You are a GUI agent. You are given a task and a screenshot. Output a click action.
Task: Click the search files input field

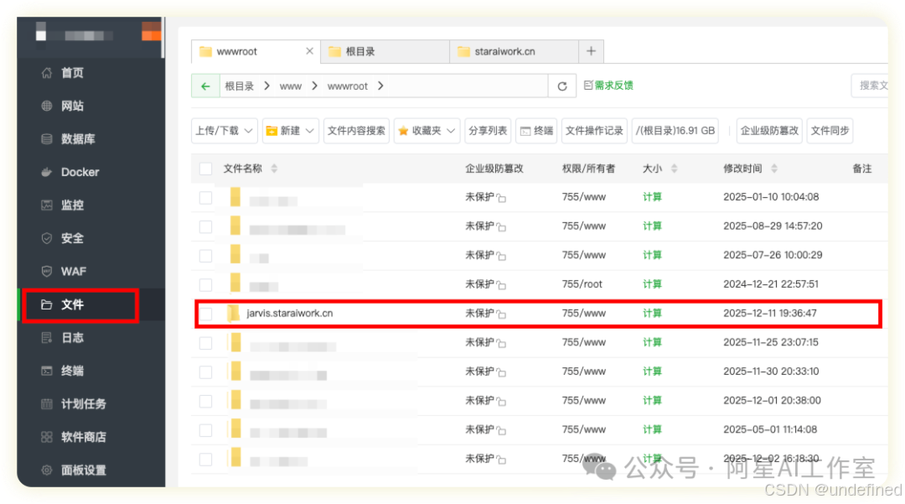click(870, 86)
